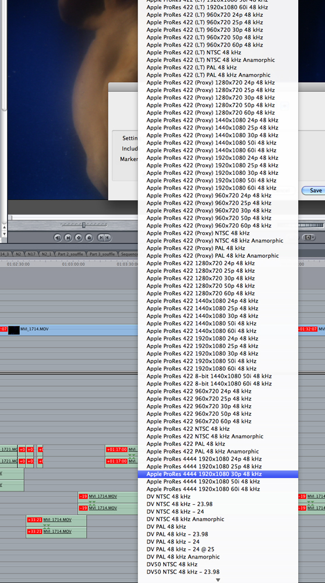Image resolution: width=325 pixels, height=583 pixels.
Task: Click the Save button
Action: point(315,191)
